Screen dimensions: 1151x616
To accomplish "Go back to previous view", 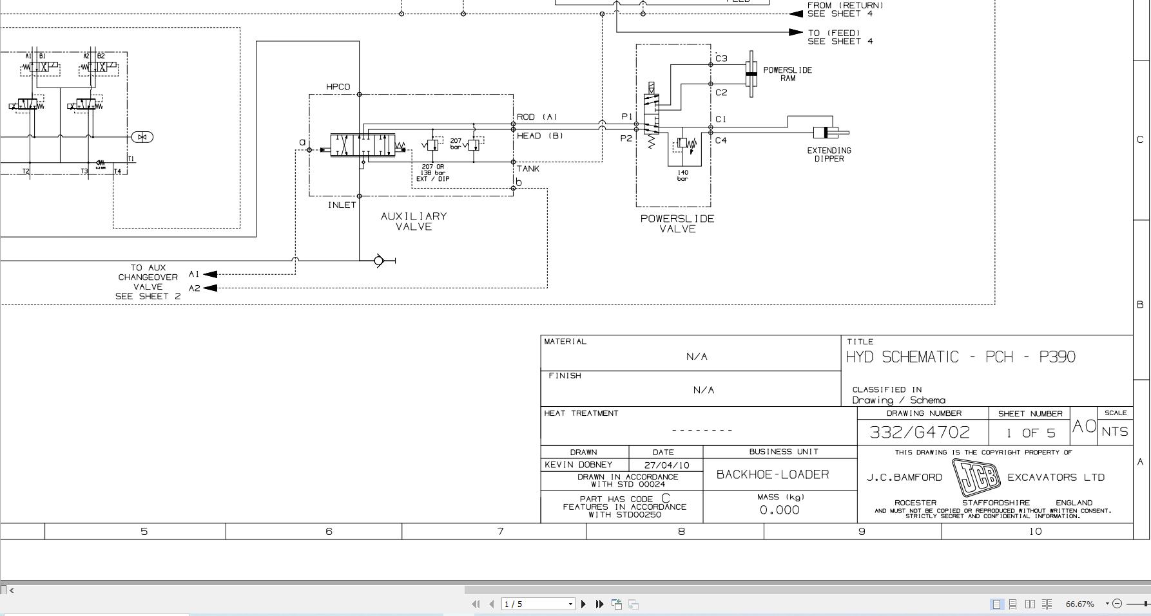I will [617, 604].
